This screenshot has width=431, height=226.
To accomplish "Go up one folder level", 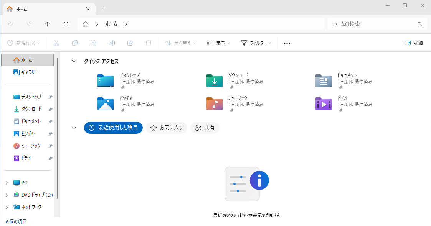I will pos(48,24).
